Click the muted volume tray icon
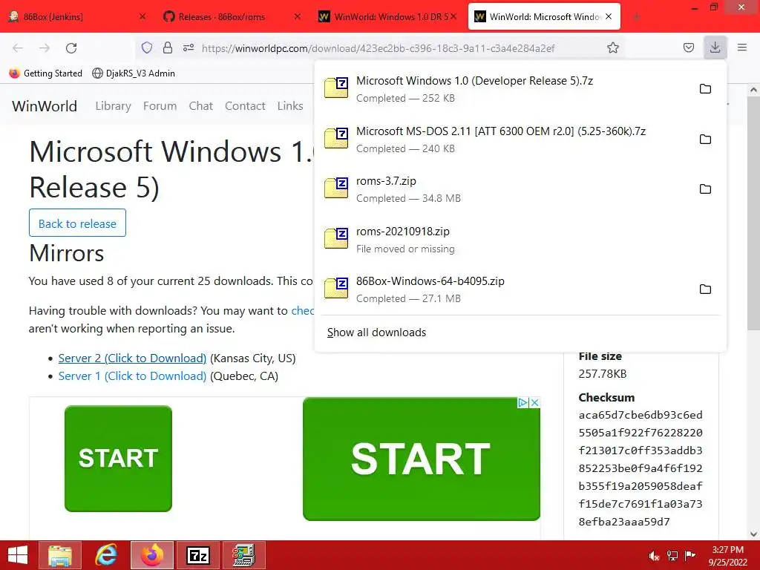 pyautogui.click(x=654, y=556)
